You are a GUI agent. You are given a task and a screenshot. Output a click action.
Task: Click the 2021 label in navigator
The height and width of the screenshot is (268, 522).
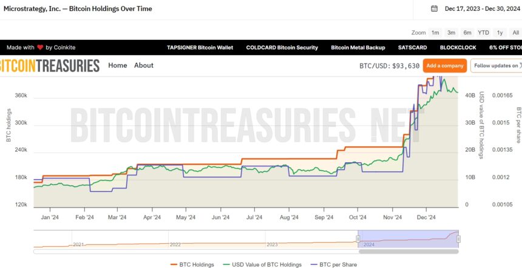[x=78, y=245]
